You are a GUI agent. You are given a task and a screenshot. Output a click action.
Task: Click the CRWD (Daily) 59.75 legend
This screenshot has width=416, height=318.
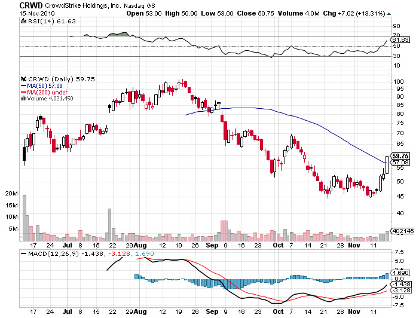pyautogui.click(x=62, y=79)
